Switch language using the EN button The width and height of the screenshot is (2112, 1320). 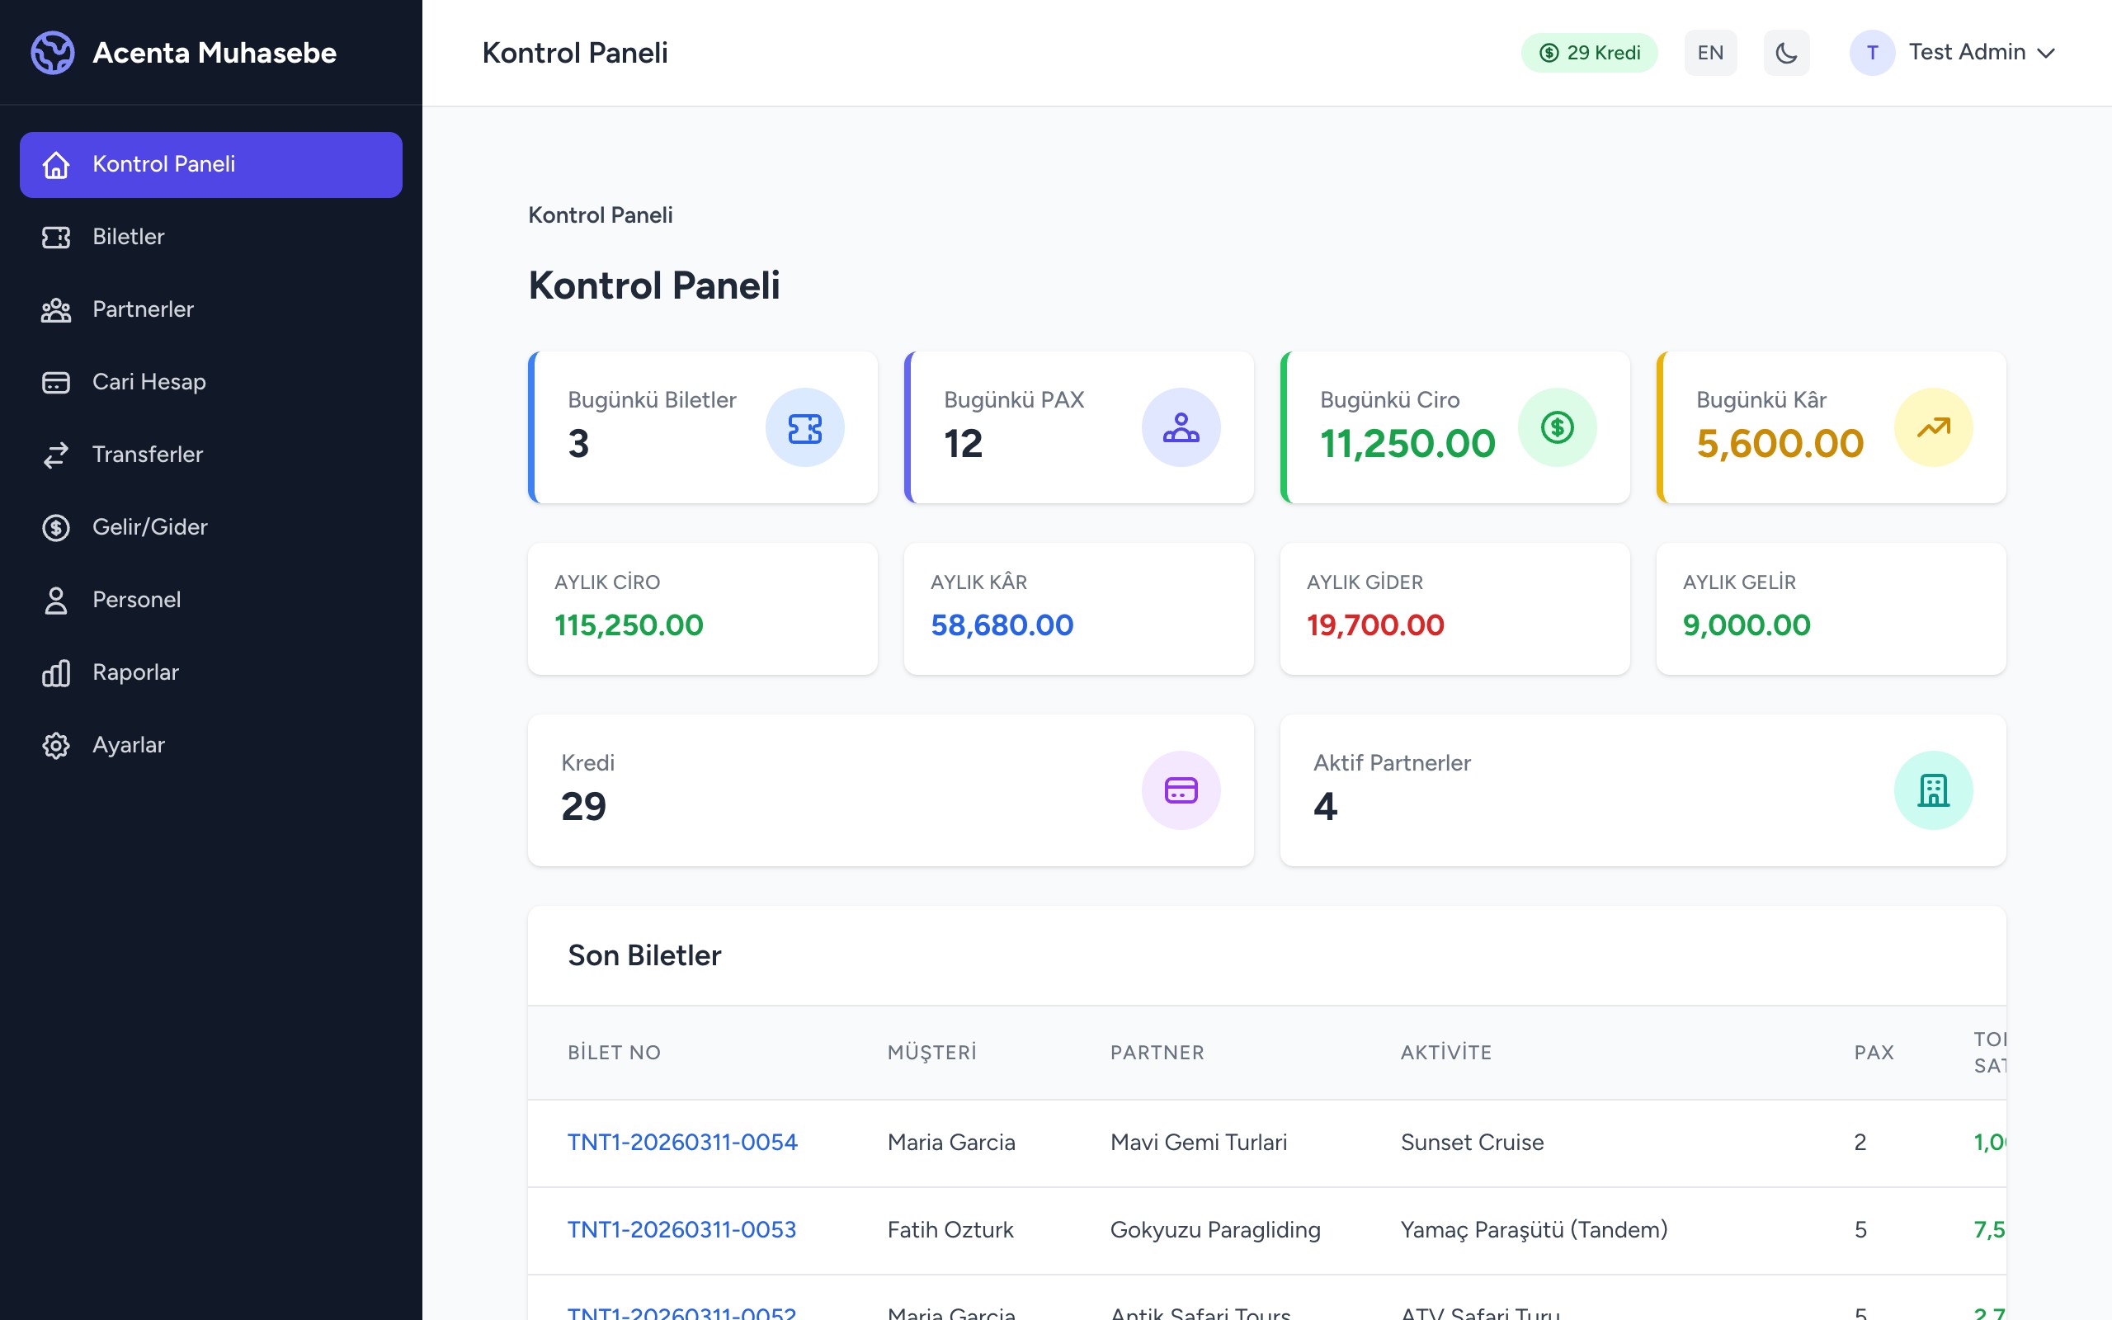(1709, 52)
